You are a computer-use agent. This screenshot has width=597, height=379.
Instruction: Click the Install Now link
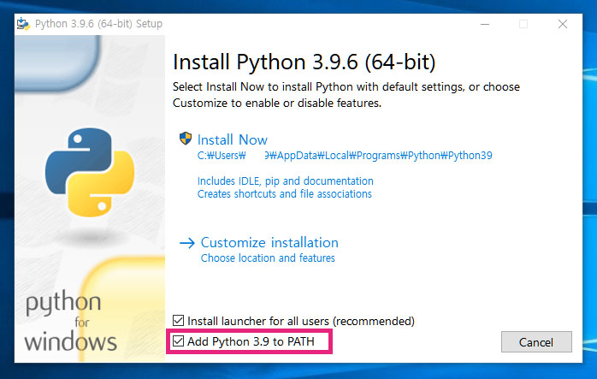point(233,139)
